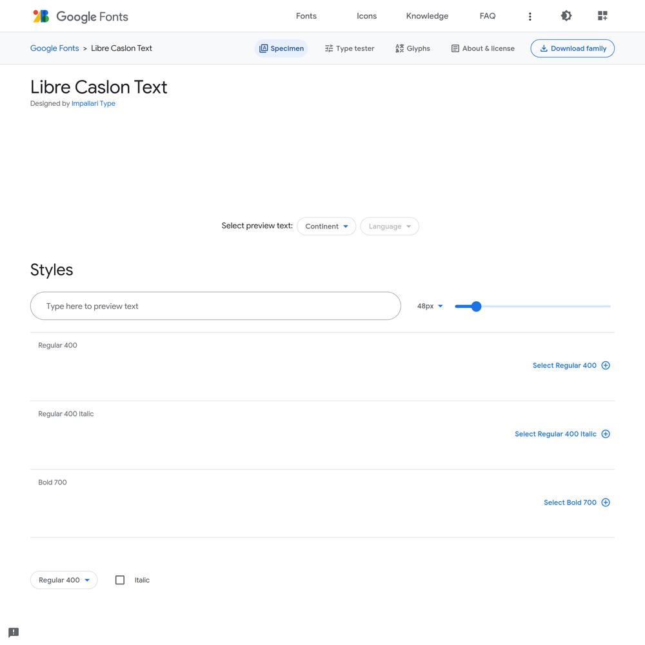Go to the Icons menu item
Screen dimensions: 645x645
click(x=366, y=16)
